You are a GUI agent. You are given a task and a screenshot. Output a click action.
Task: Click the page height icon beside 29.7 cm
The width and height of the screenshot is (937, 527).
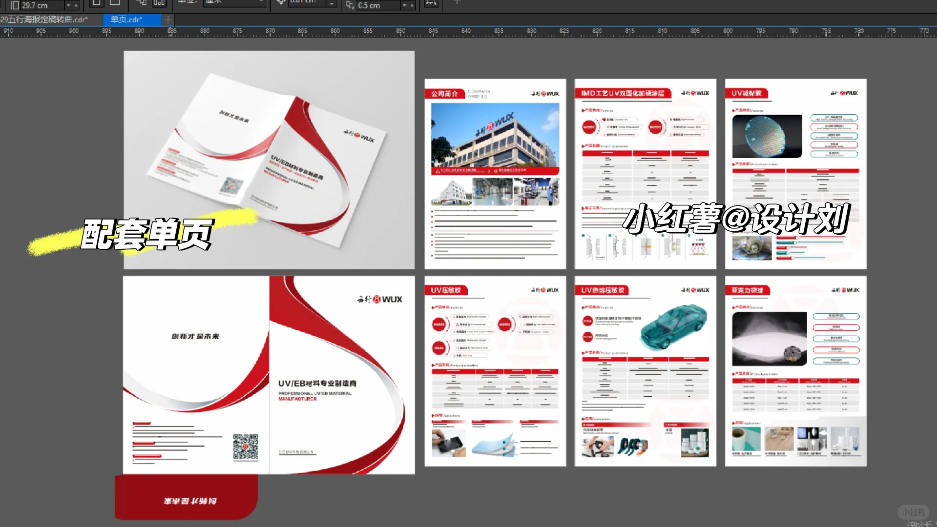click(x=15, y=5)
